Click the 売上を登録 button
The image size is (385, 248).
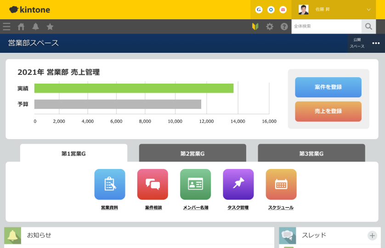point(328,111)
